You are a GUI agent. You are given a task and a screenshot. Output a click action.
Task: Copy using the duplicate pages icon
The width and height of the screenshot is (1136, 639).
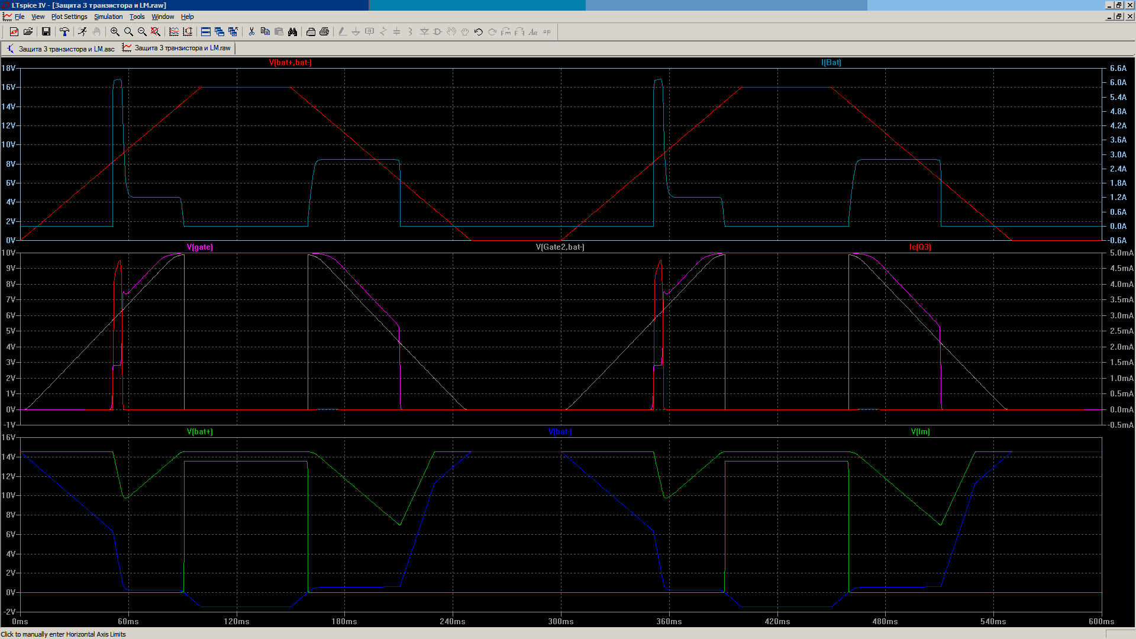[x=265, y=32]
